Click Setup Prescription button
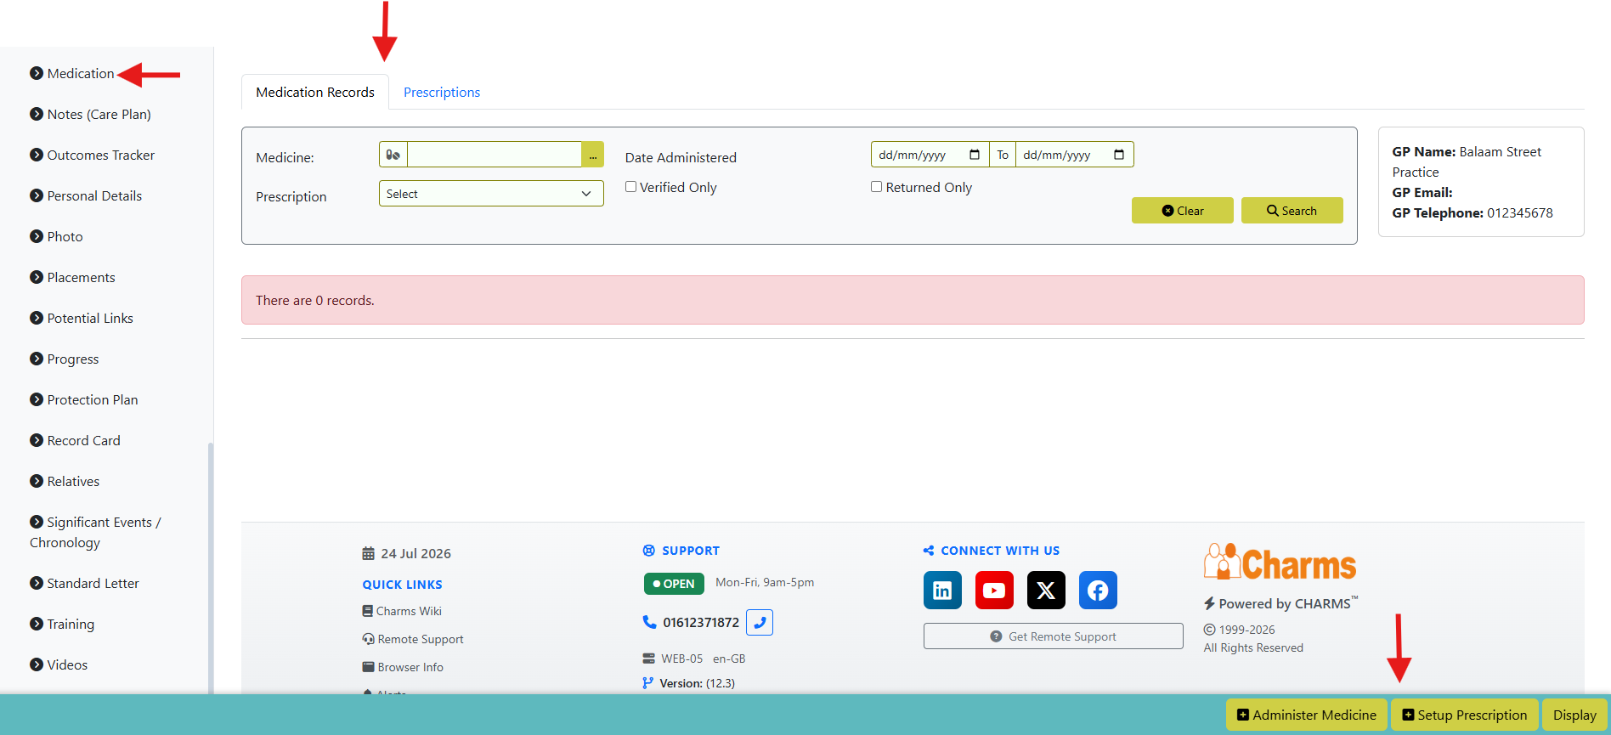 pos(1465,715)
